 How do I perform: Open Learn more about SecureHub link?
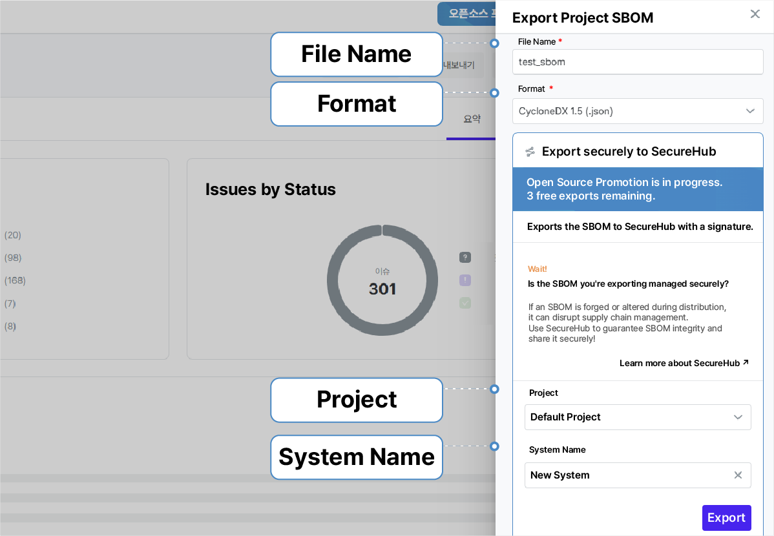coord(684,364)
